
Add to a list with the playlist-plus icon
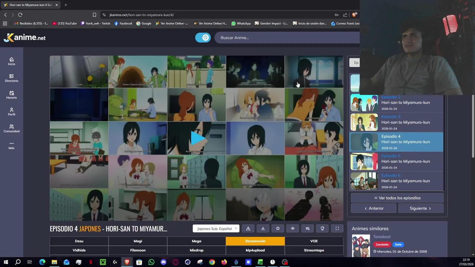(307, 228)
